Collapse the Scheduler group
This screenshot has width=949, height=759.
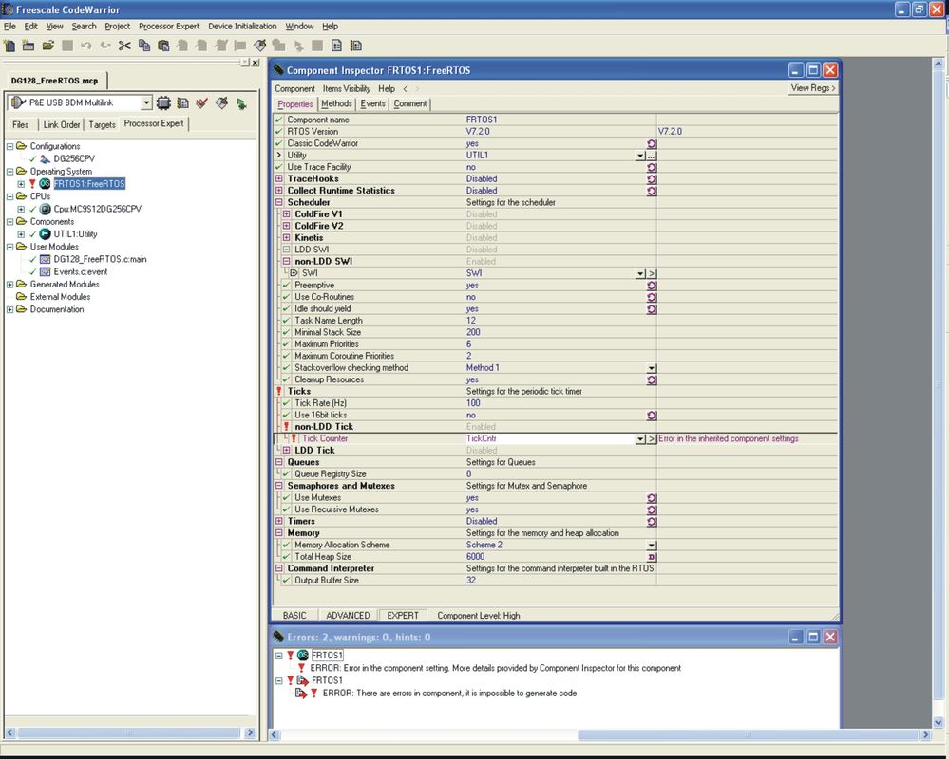[x=279, y=202]
